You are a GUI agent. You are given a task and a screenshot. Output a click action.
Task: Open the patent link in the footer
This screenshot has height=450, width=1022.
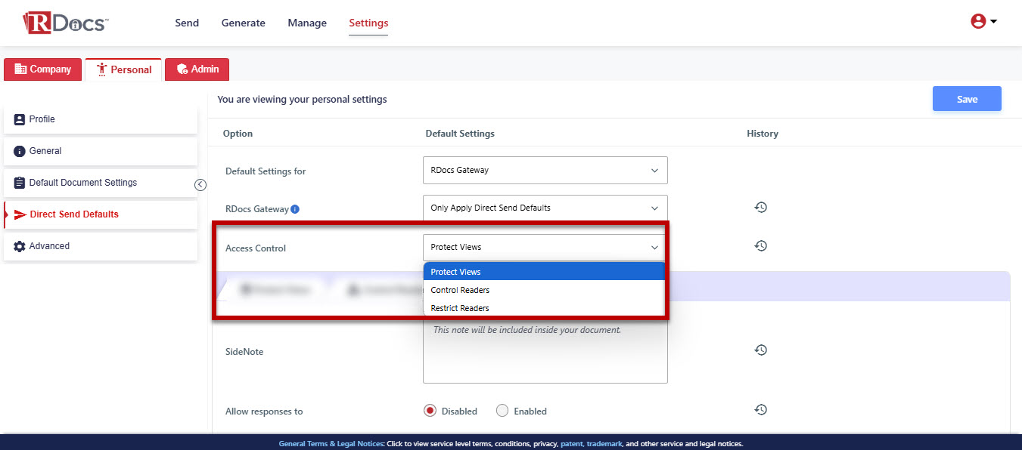point(571,444)
